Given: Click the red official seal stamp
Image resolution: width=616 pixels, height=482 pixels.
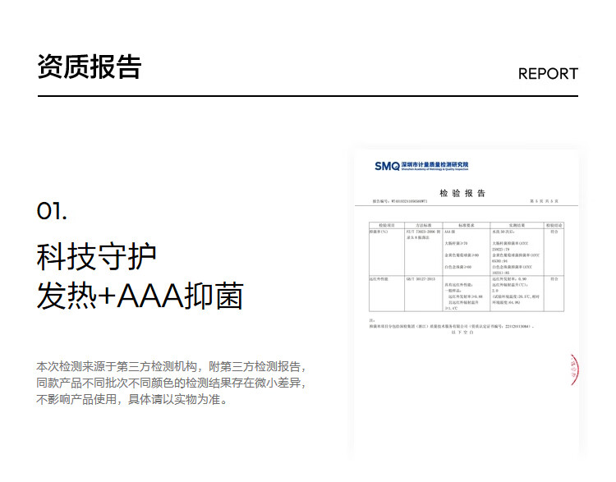Looking at the screenshot, I should pyautogui.click(x=572, y=371).
